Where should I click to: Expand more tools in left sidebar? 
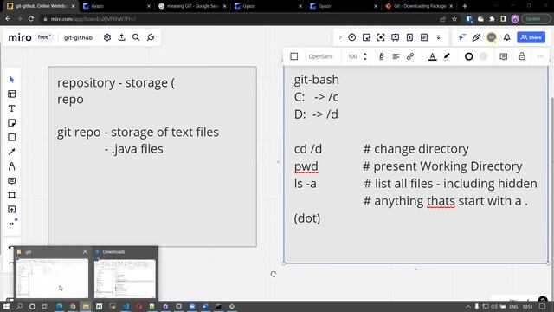(x=11, y=224)
